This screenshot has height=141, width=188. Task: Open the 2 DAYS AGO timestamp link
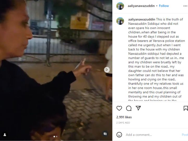coord(123,123)
